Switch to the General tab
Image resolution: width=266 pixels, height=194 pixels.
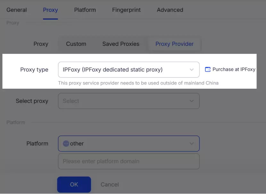pyautogui.click(x=17, y=10)
